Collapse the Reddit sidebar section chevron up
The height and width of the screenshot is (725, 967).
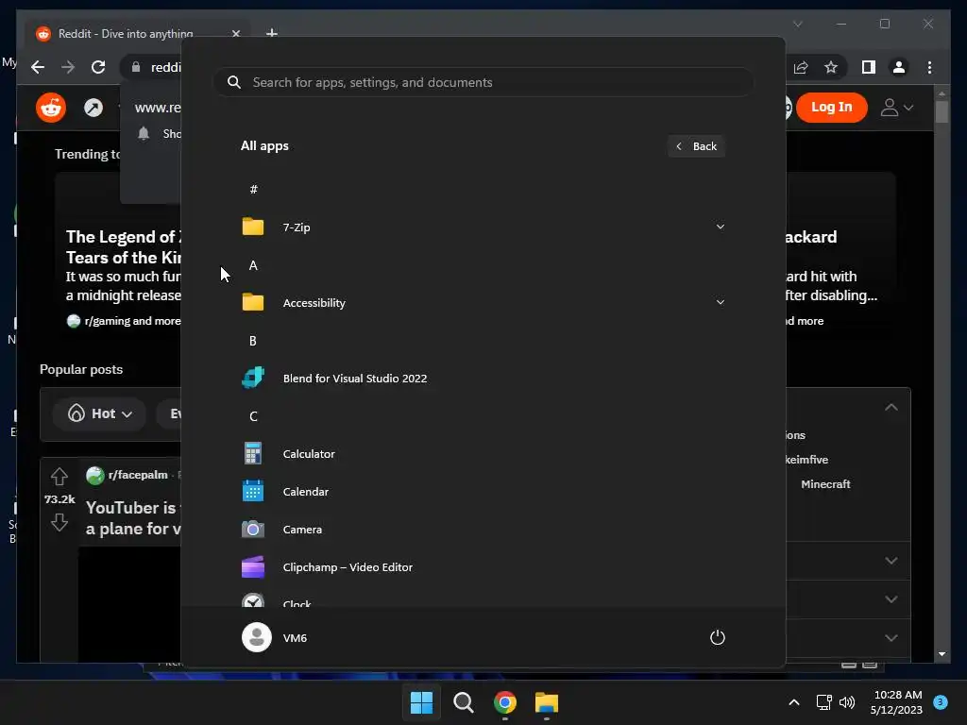(x=891, y=407)
